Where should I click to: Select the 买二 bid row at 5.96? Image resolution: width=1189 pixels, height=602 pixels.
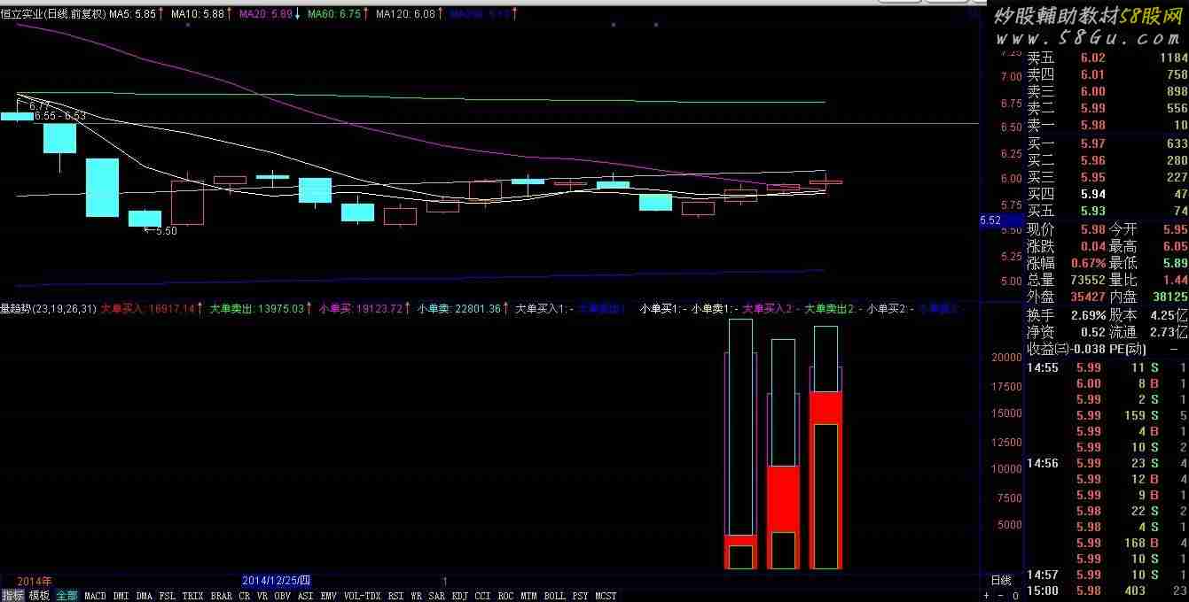click(x=1107, y=160)
